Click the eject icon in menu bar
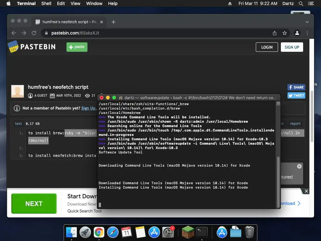Image resolution: width=321 pixels, height=241 pixels. coord(230,3)
